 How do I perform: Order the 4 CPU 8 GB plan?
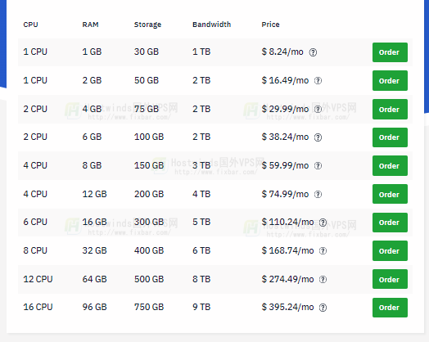pyautogui.click(x=390, y=165)
